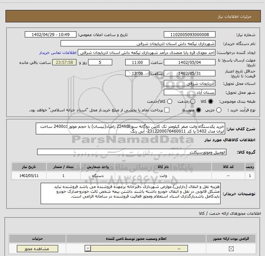Image resolution: width=265 pixels, height=256 pixels.
Task: Click the buyer notes text area
Action: tap(130, 193)
